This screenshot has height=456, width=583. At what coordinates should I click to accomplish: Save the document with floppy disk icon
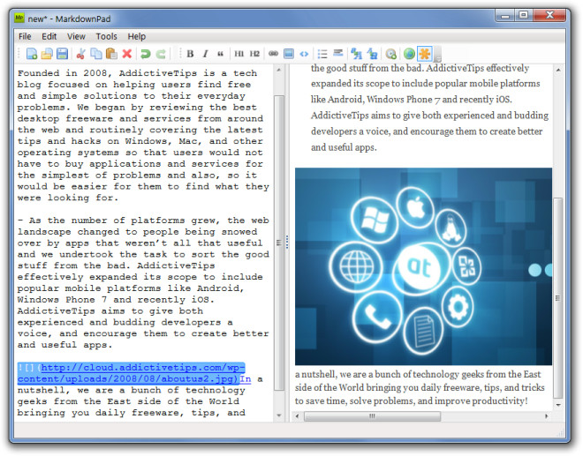coord(62,54)
